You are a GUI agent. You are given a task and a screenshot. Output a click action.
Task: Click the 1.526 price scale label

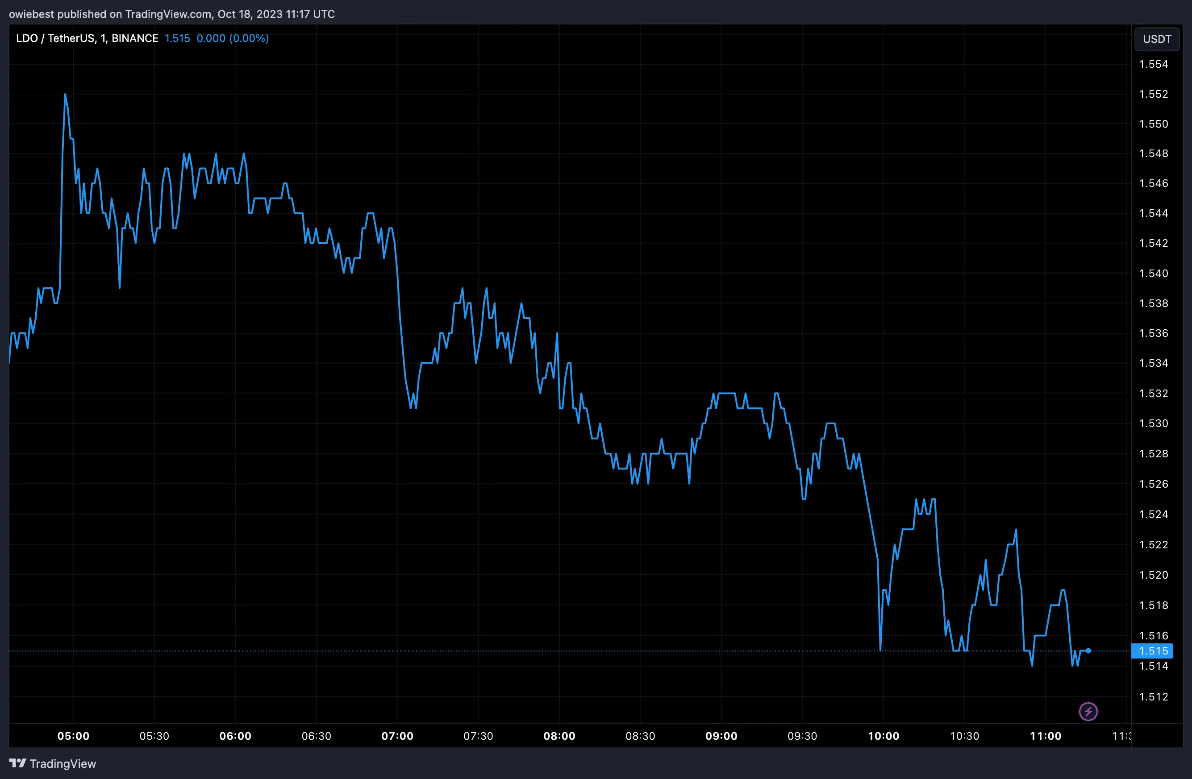click(x=1153, y=484)
